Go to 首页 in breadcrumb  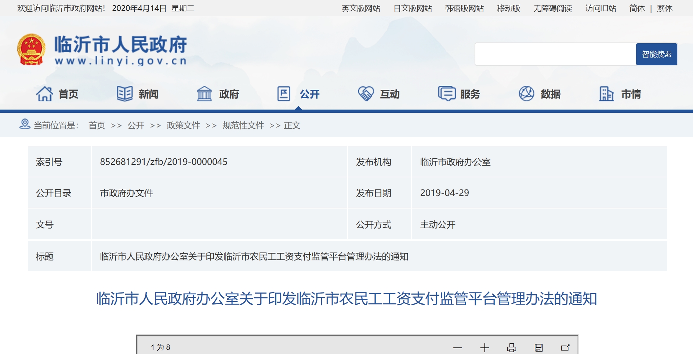[x=97, y=125]
